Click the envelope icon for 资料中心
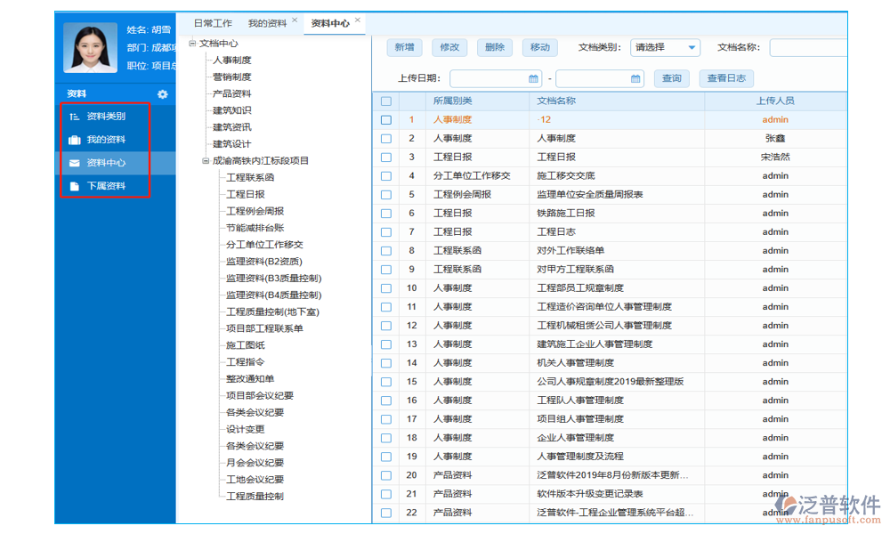890x534 pixels. (75, 163)
